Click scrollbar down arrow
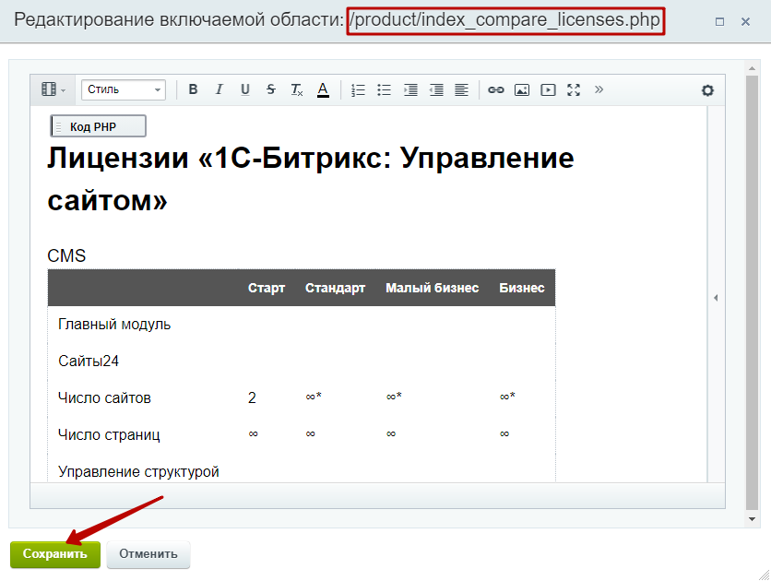 752,518
